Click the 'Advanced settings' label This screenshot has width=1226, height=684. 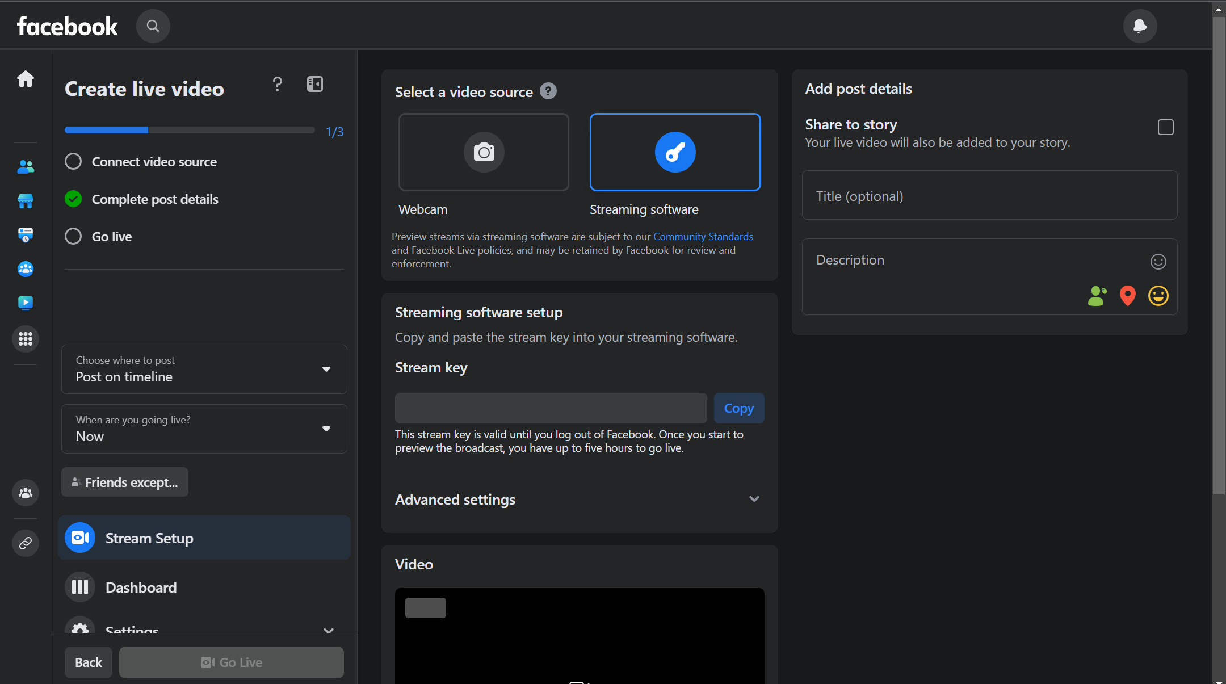(x=455, y=500)
